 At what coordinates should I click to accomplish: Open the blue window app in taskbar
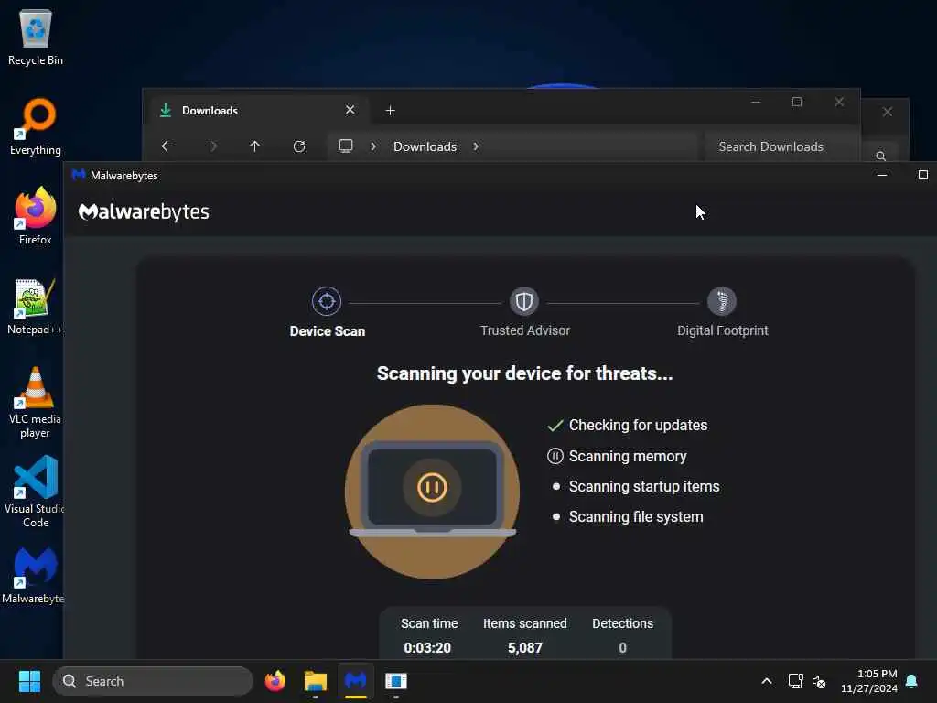(x=395, y=681)
